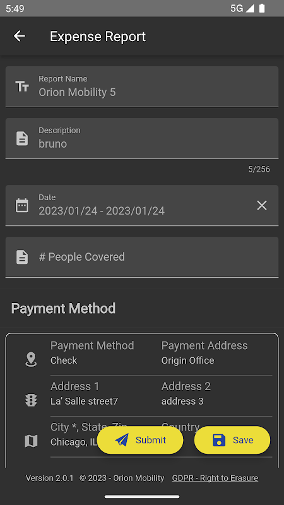Focus the # People Covered field
Screen dimensions: 284x505
142,257
